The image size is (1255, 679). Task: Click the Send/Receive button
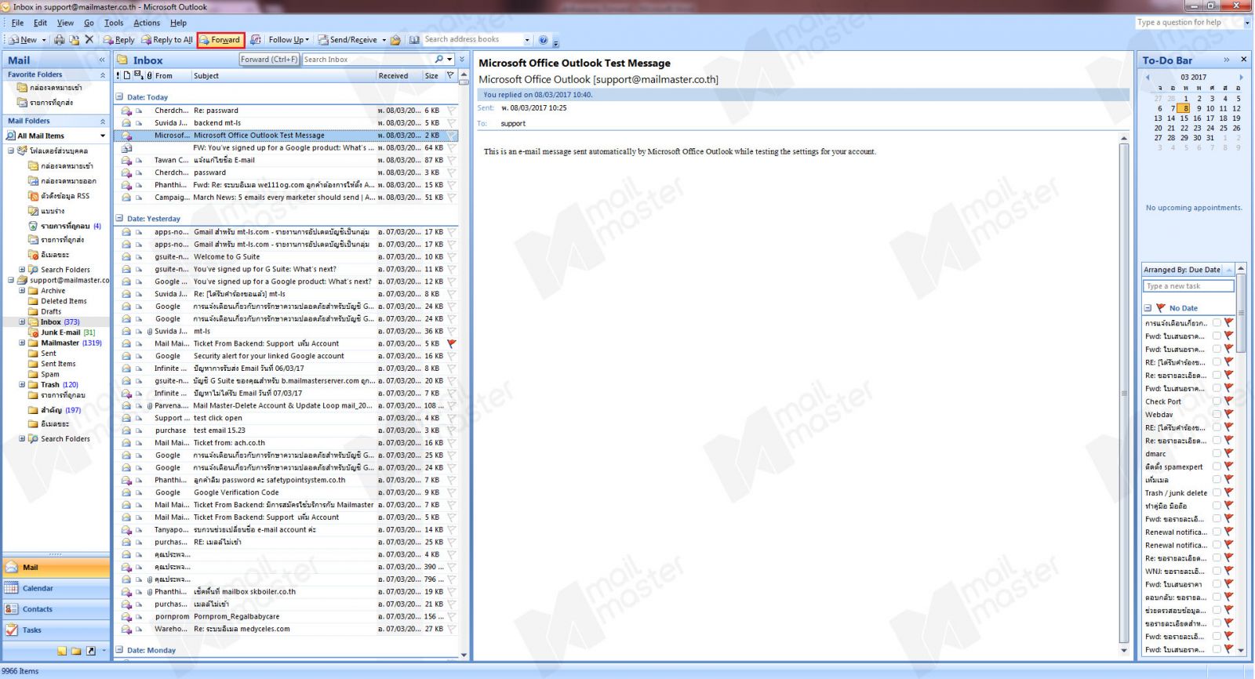pyautogui.click(x=347, y=39)
